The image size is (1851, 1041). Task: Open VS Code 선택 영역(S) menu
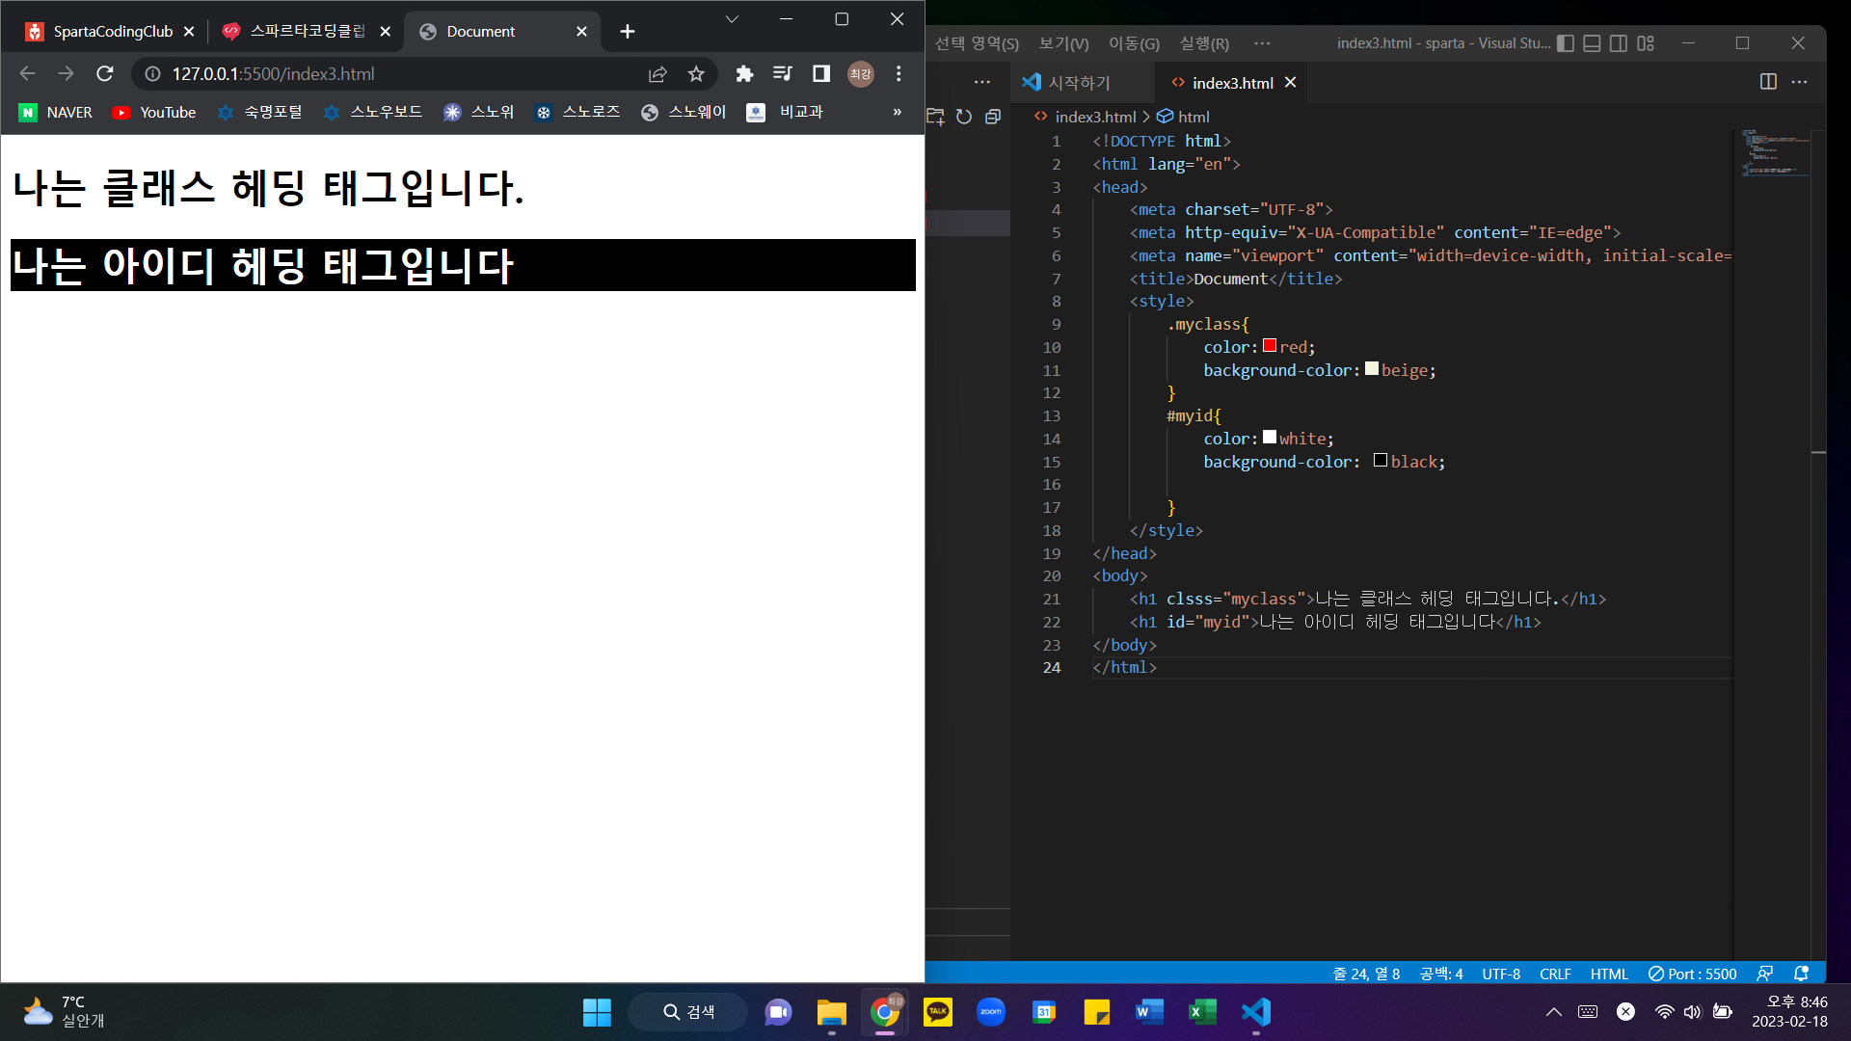977,43
